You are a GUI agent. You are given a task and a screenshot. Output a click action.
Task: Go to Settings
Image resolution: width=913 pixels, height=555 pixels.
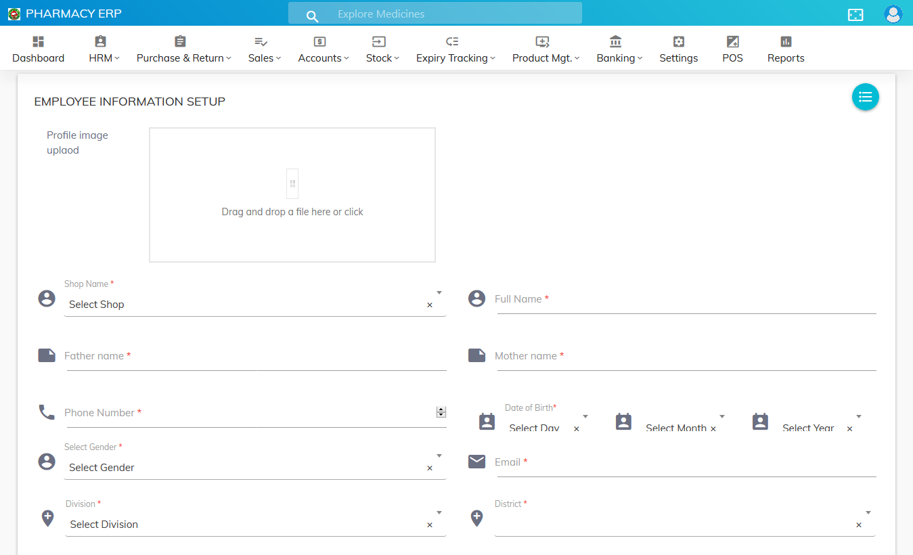pyautogui.click(x=678, y=50)
